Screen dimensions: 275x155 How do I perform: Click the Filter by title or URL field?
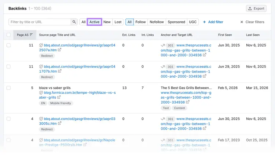[x=40, y=22]
